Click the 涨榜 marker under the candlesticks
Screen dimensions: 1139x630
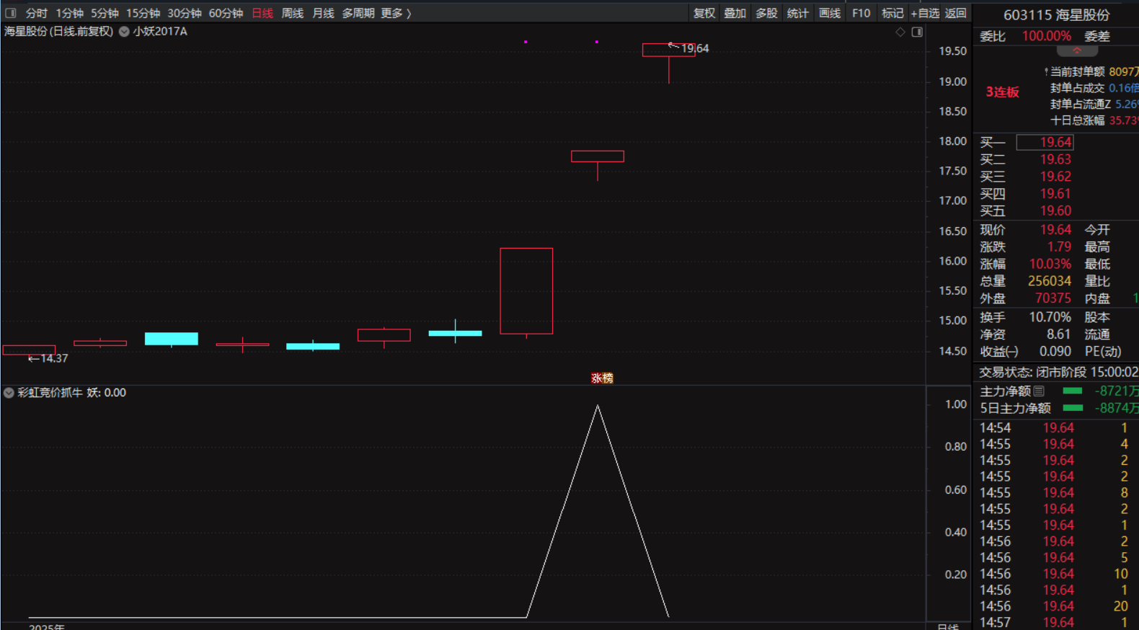tap(602, 378)
